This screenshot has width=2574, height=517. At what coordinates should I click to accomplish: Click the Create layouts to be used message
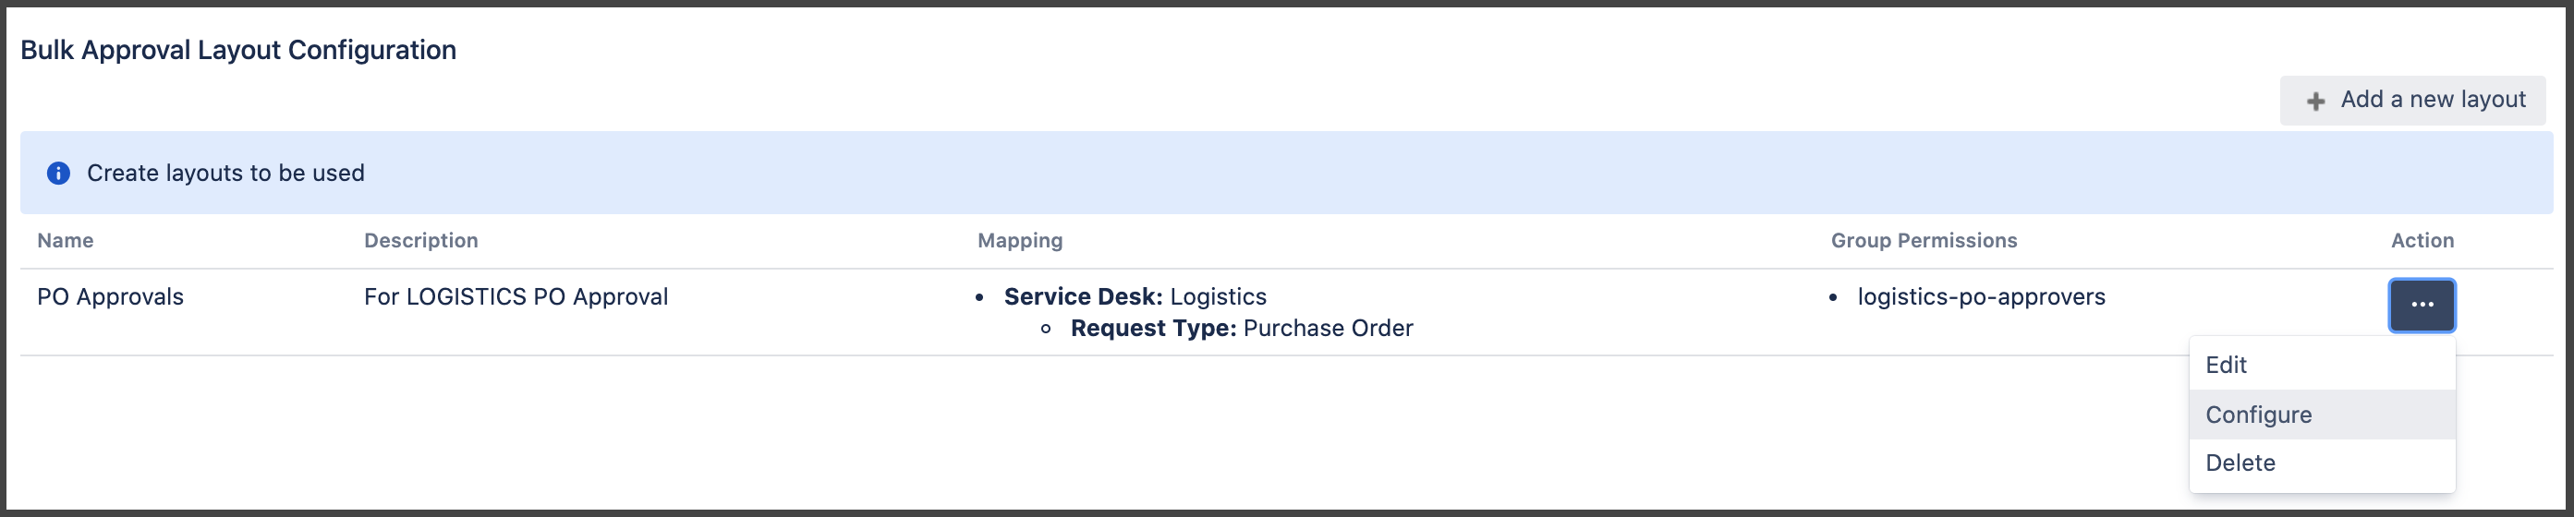(x=225, y=173)
